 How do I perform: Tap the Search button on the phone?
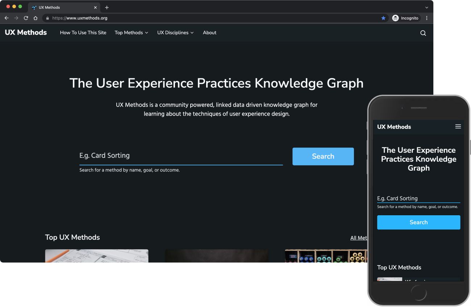tap(418, 222)
